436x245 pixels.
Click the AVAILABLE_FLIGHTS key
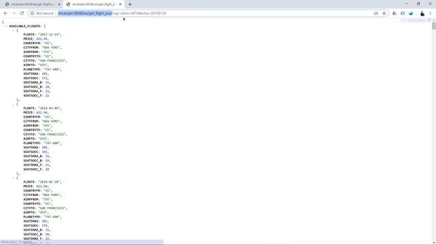tap(25, 26)
